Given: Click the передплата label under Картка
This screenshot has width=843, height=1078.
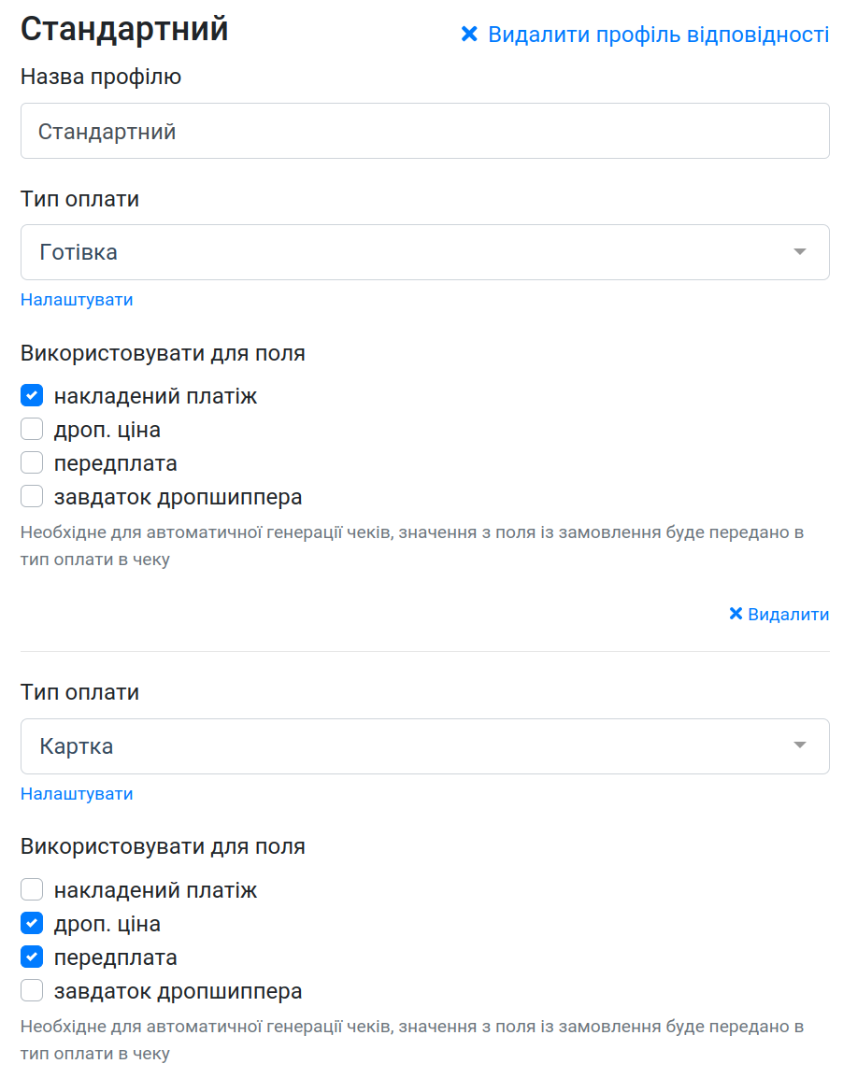Looking at the screenshot, I should tap(116, 957).
